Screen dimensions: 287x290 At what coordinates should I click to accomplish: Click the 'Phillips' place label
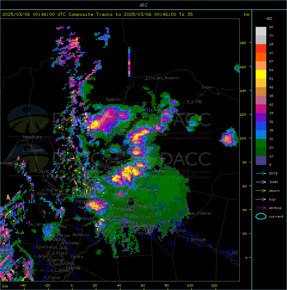tap(142, 217)
